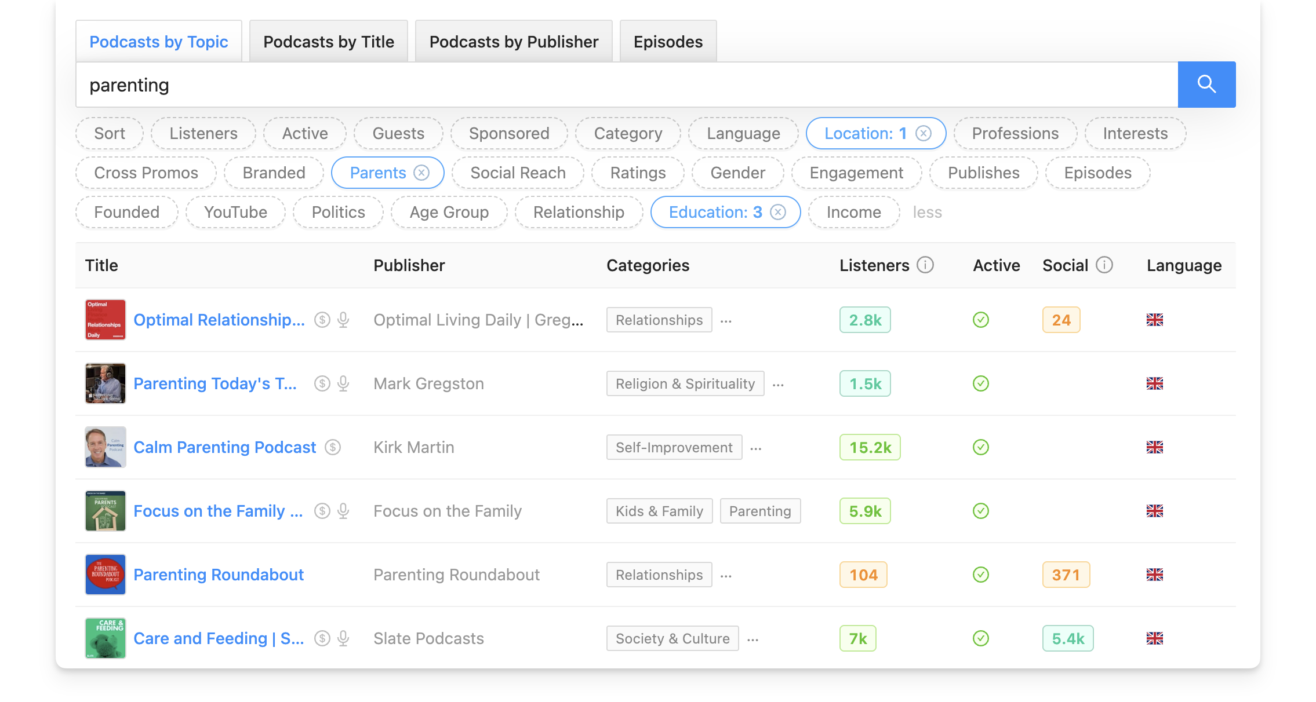
Task: Clear the Location: 1 filter
Action: 924,133
